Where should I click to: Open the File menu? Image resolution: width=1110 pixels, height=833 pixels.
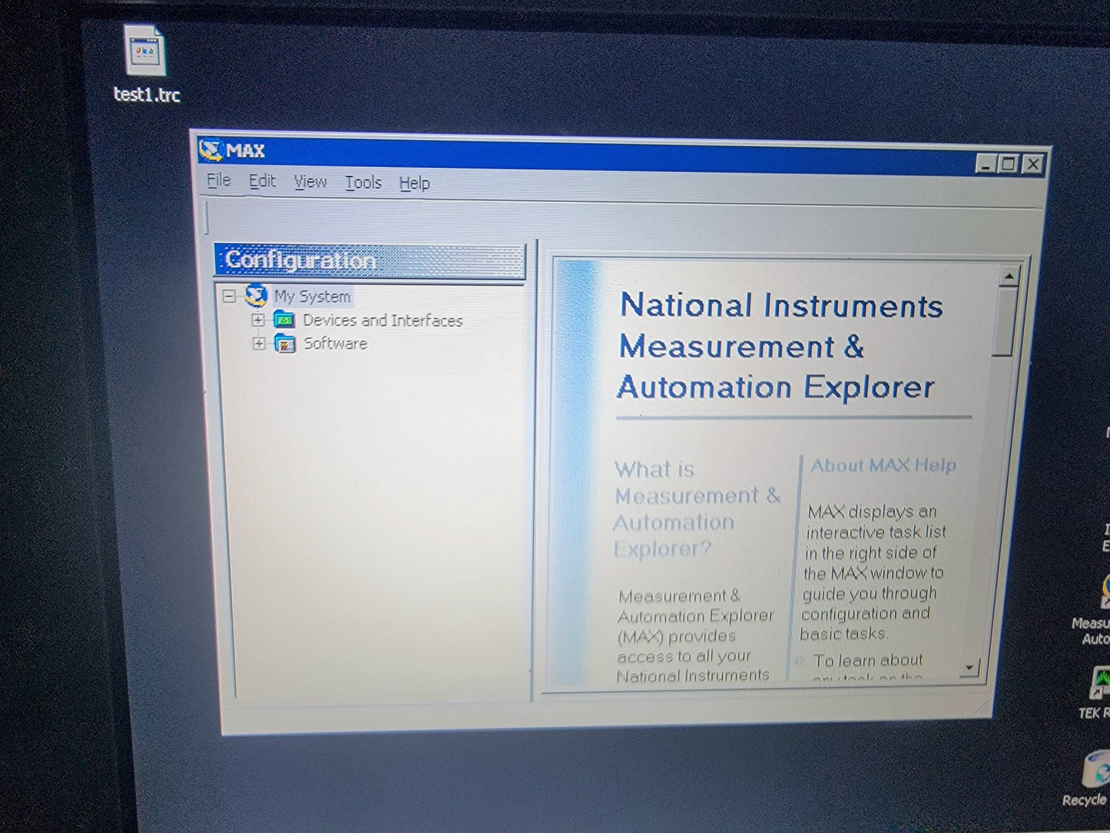click(219, 181)
